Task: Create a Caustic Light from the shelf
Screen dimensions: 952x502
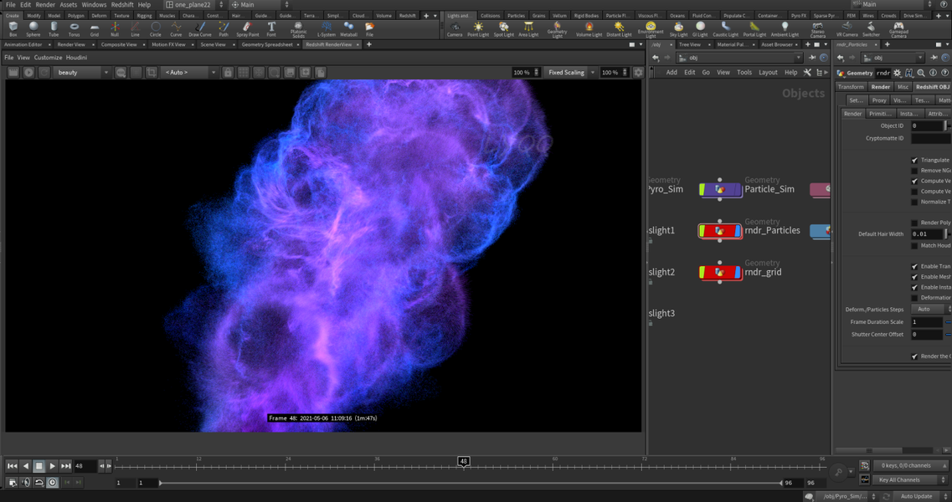Action: 725,29
